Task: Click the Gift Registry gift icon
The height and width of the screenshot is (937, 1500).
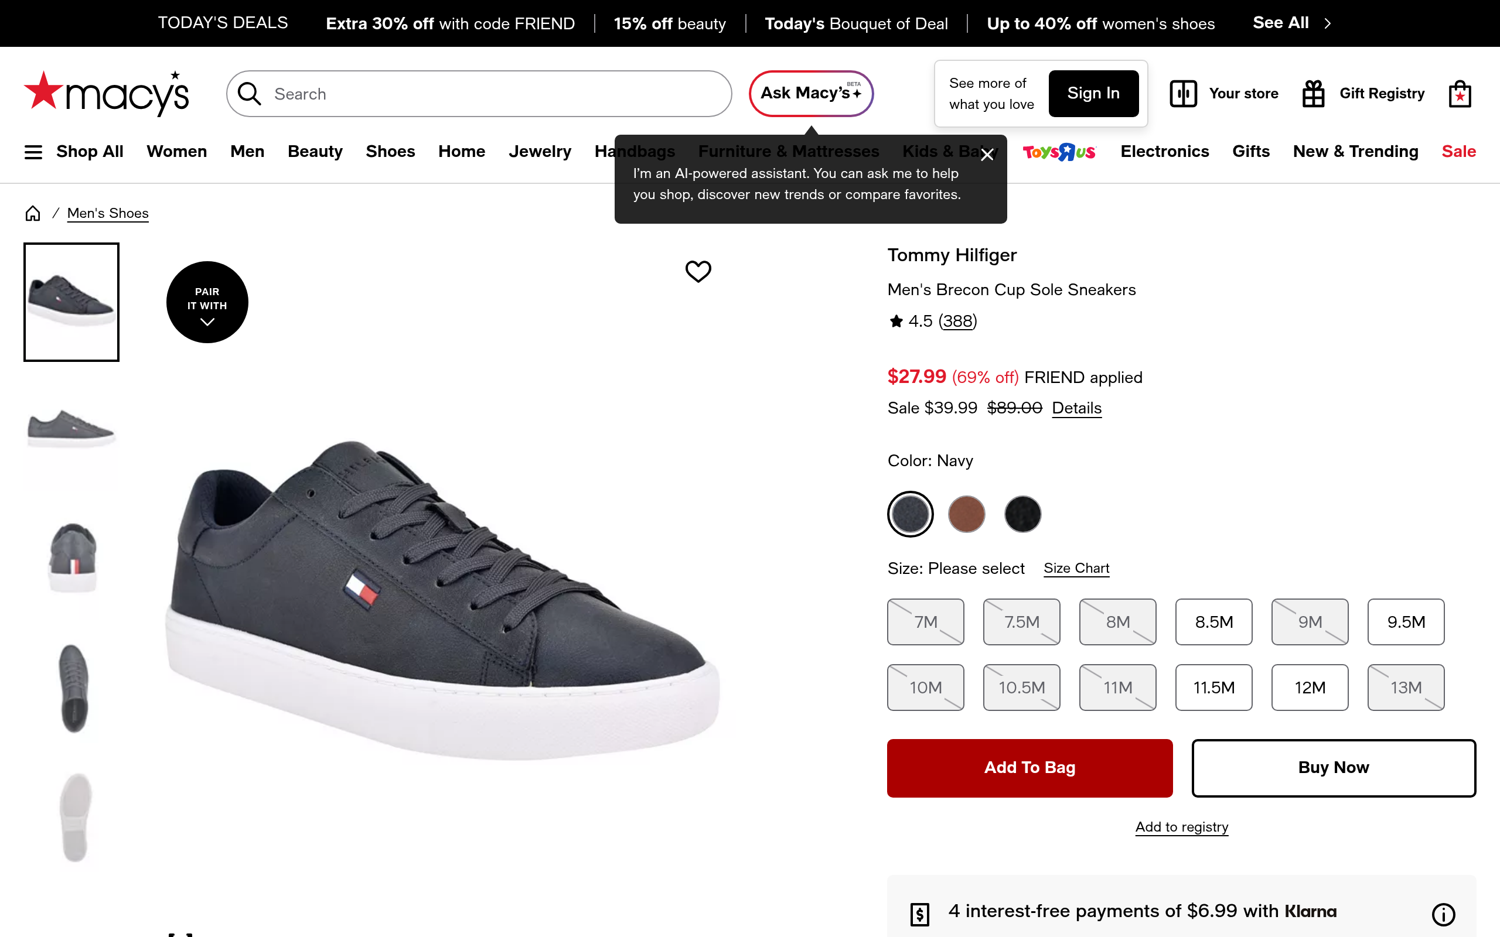Action: coord(1313,94)
